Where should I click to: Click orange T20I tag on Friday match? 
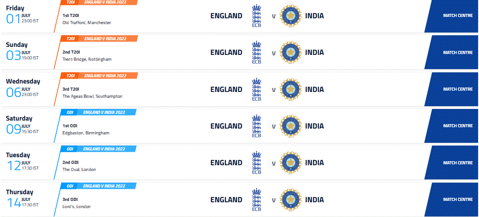click(70, 2)
